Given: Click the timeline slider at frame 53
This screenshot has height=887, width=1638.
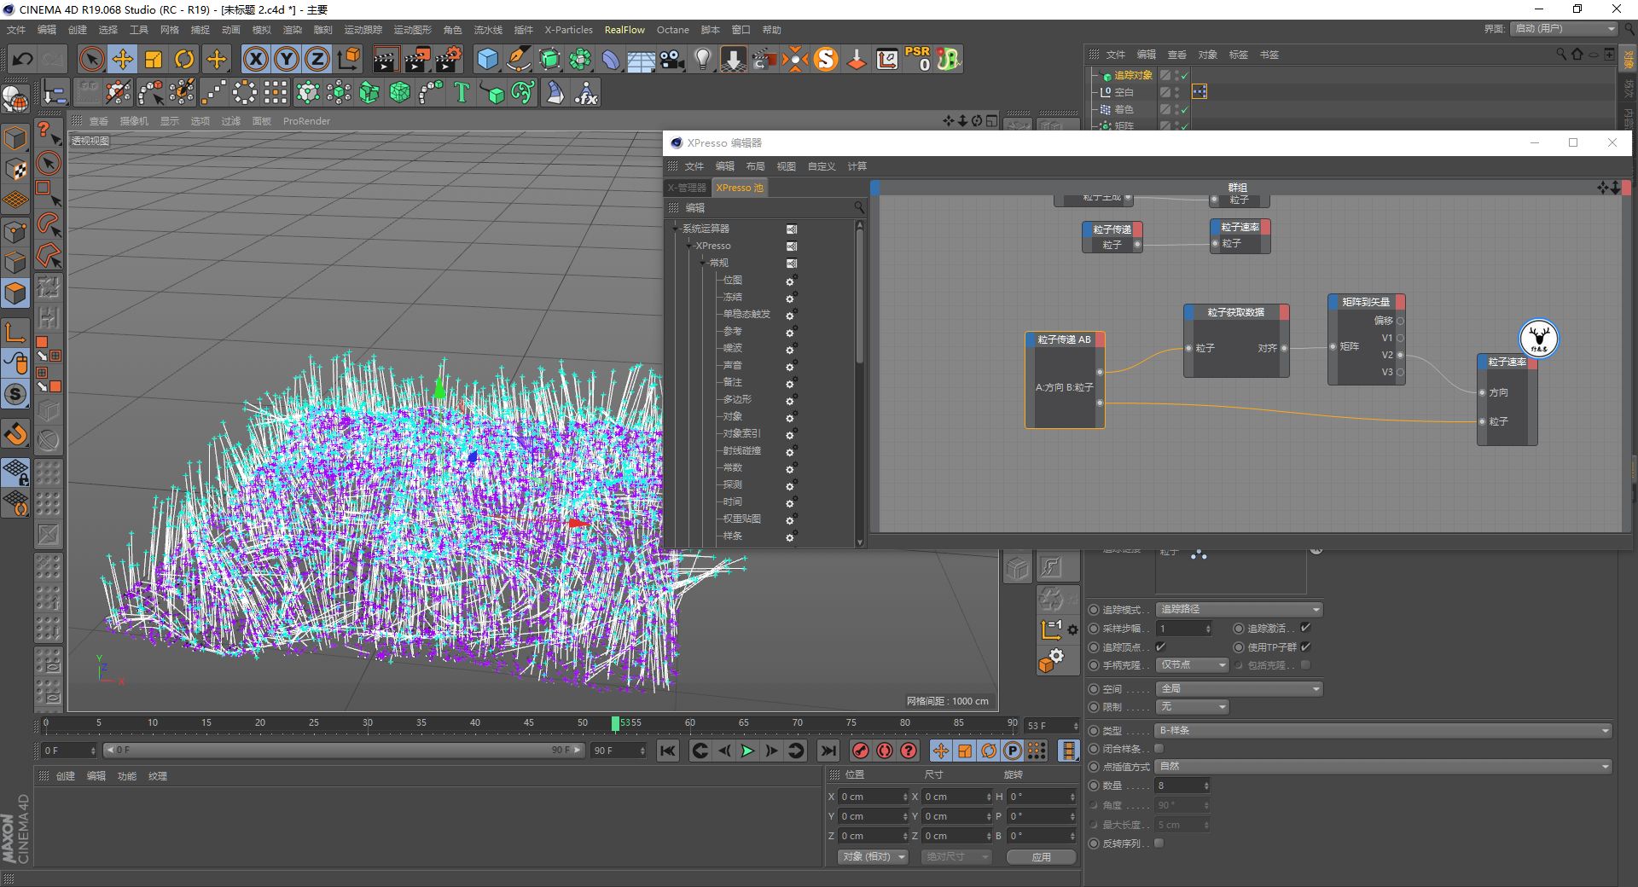Looking at the screenshot, I should coord(616,723).
